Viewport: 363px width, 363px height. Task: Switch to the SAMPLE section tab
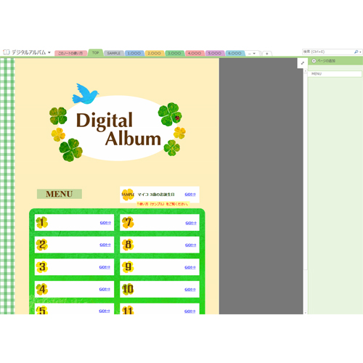click(x=114, y=53)
